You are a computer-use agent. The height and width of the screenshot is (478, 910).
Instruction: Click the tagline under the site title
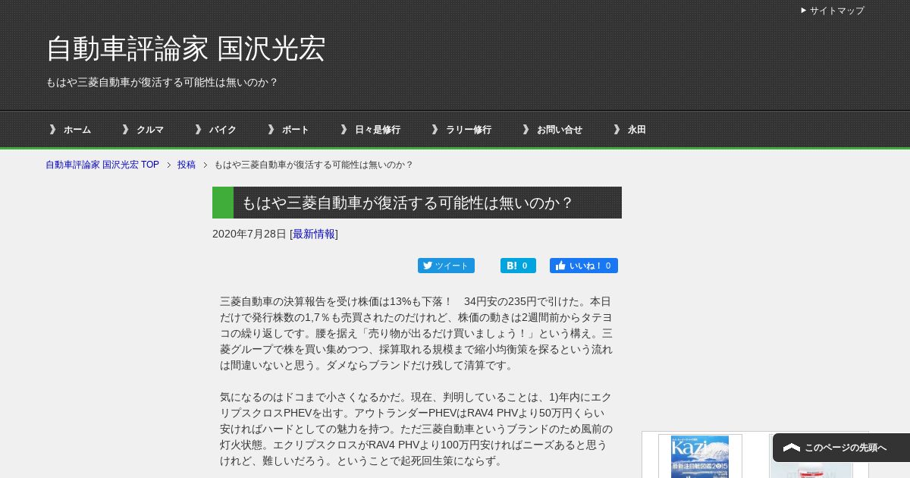point(162,82)
